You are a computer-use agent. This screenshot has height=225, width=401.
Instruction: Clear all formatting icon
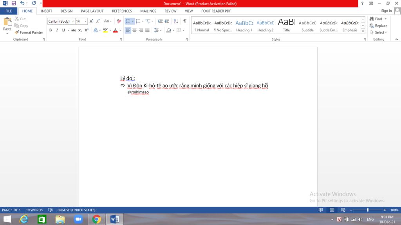pyautogui.click(x=119, y=21)
